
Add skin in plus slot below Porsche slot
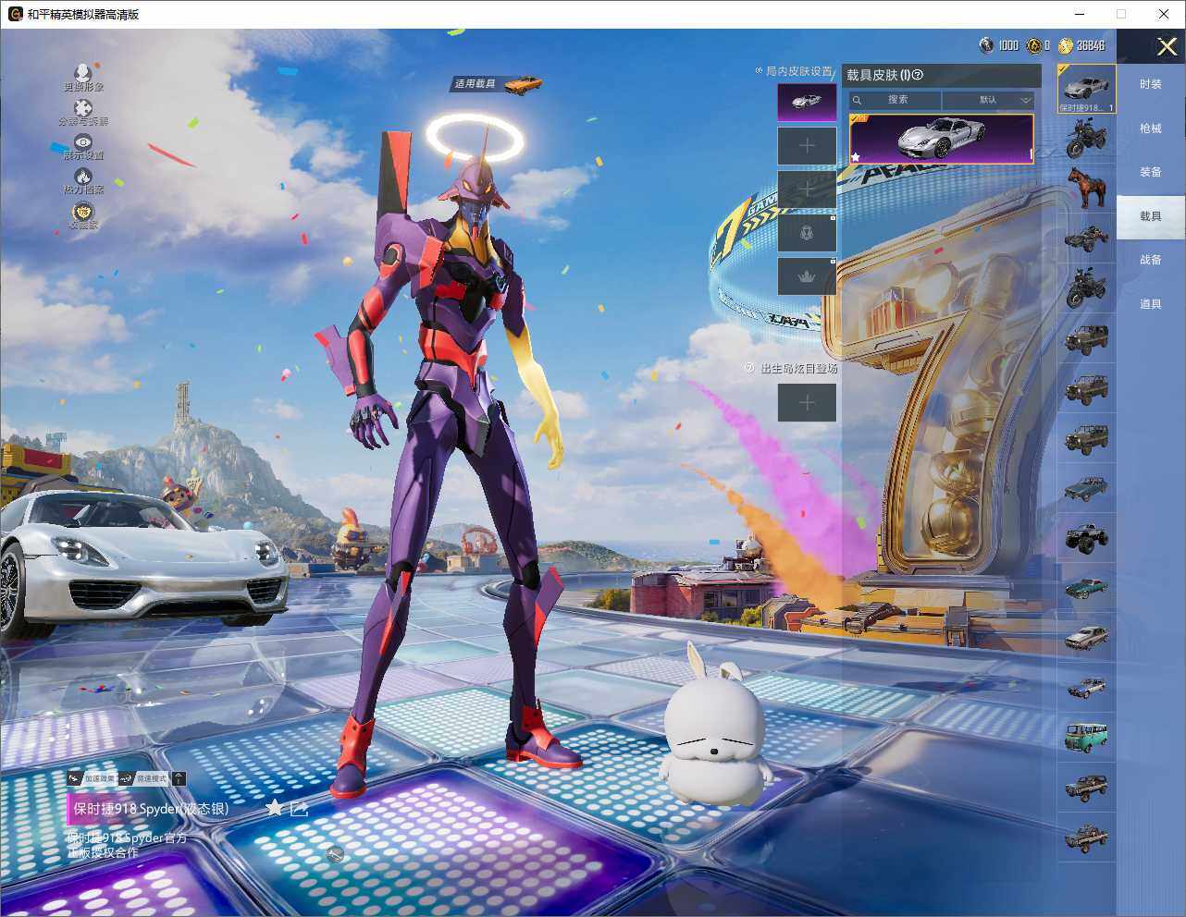tap(807, 146)
